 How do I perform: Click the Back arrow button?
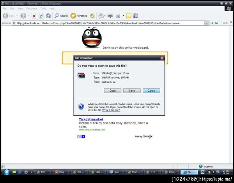click(6, 16)
